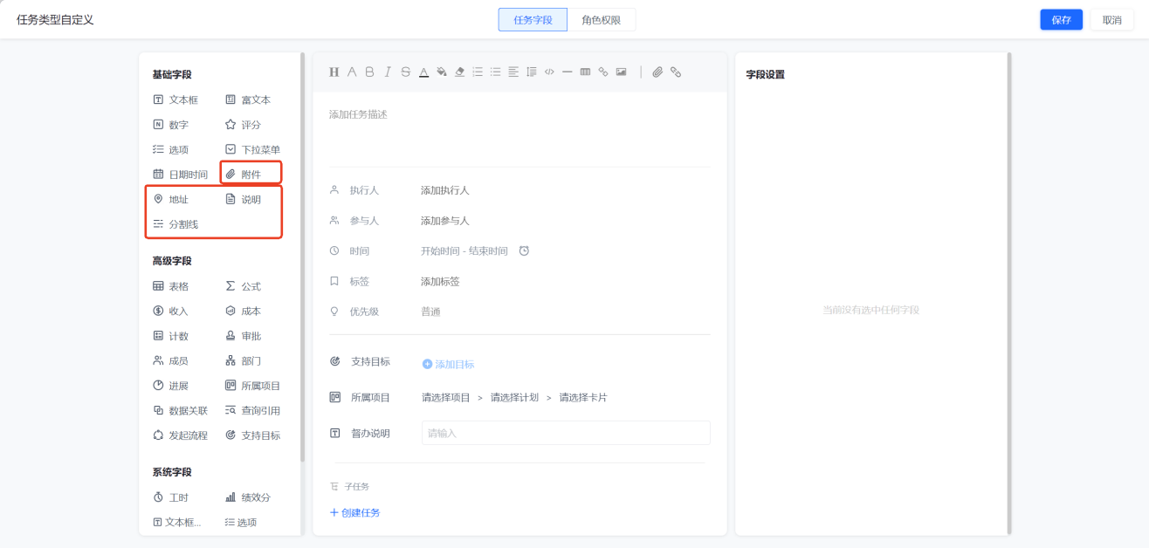
Task: Click link icon between table and image icons
Action: pos(602,72)
